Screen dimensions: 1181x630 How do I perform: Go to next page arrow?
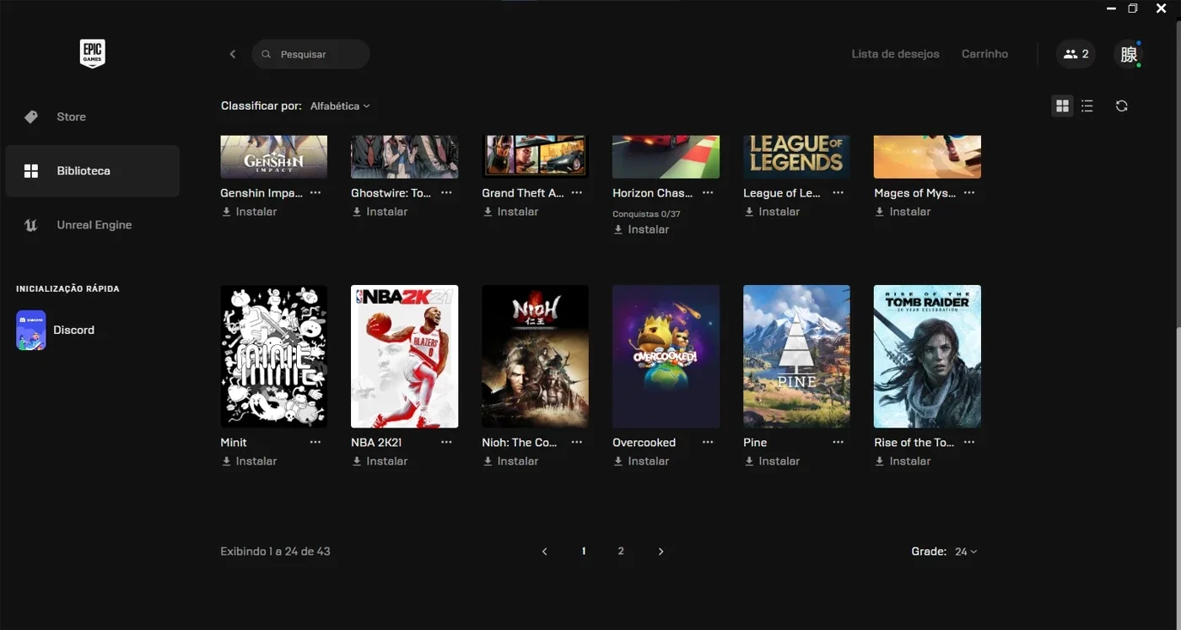click(x=661, y=552)
